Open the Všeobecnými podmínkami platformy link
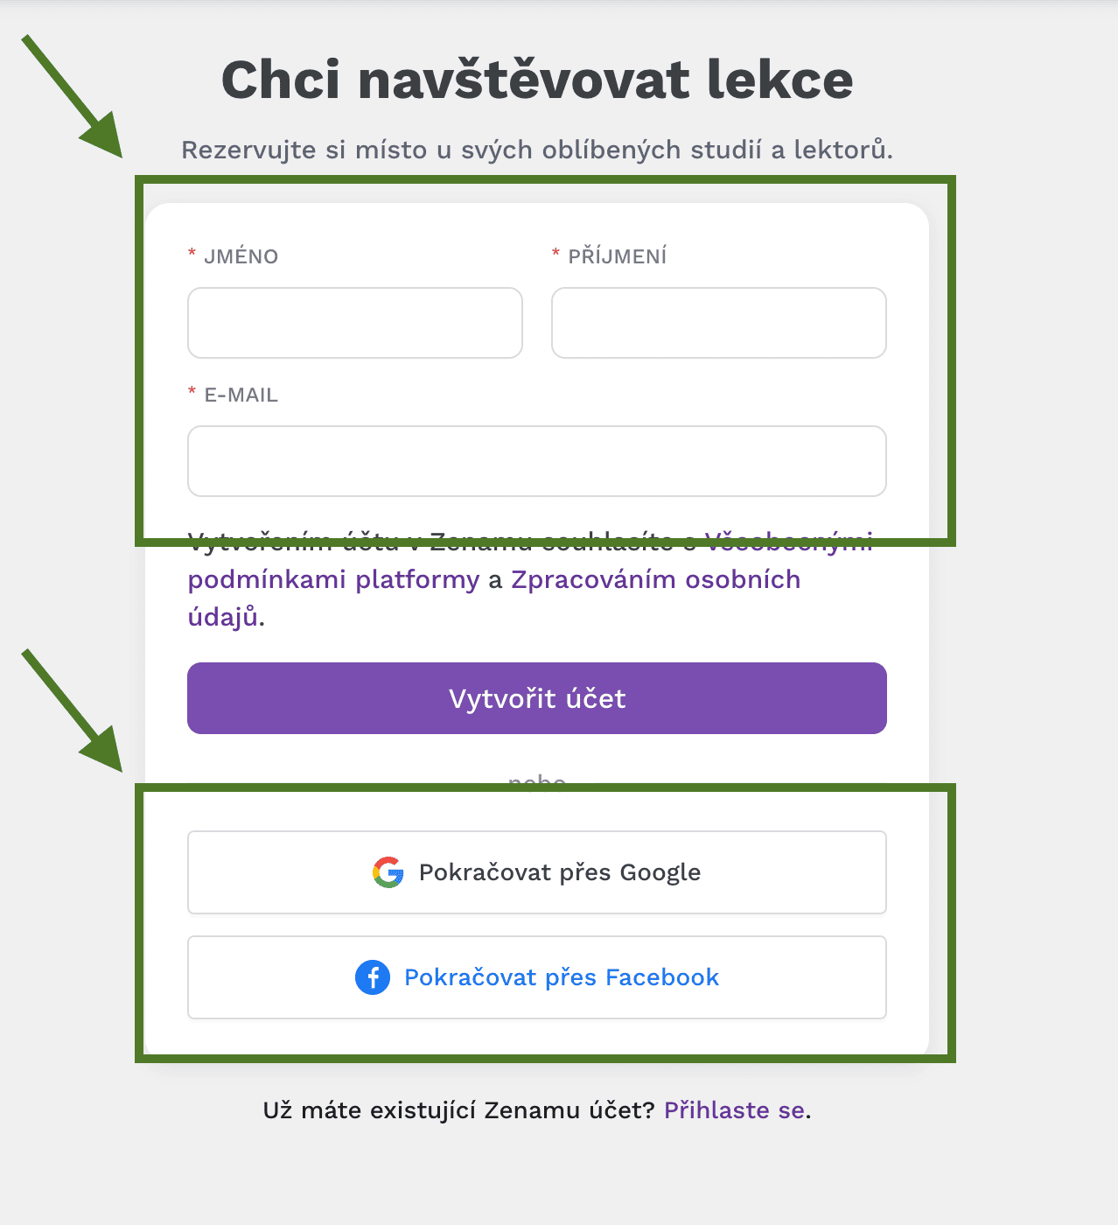Image resolution: width=1118 pixels, height=1225 pixels. (x=333, y=580)
